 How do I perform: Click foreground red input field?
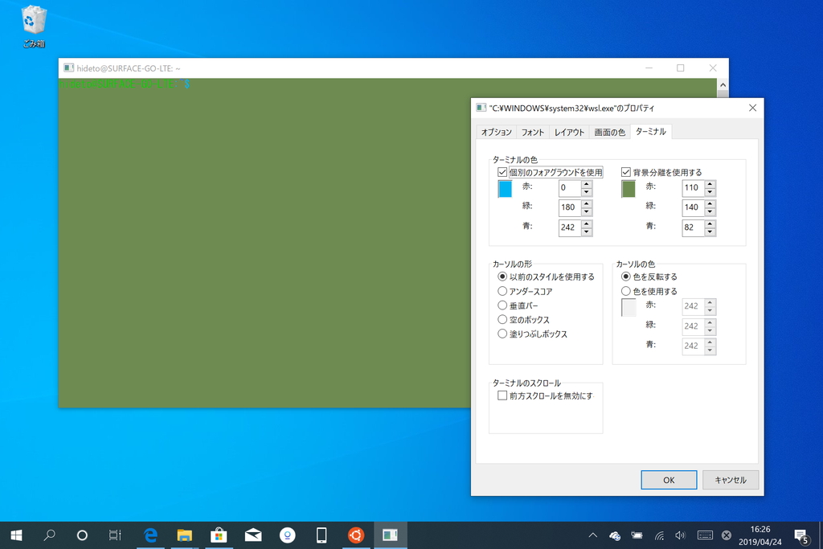point(570,188)
